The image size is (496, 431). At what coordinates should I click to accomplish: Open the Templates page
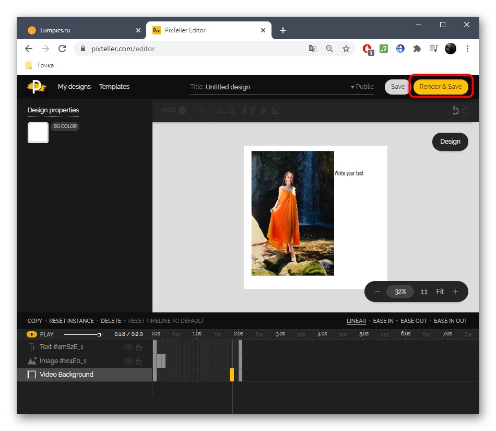(x=114, y=86)
